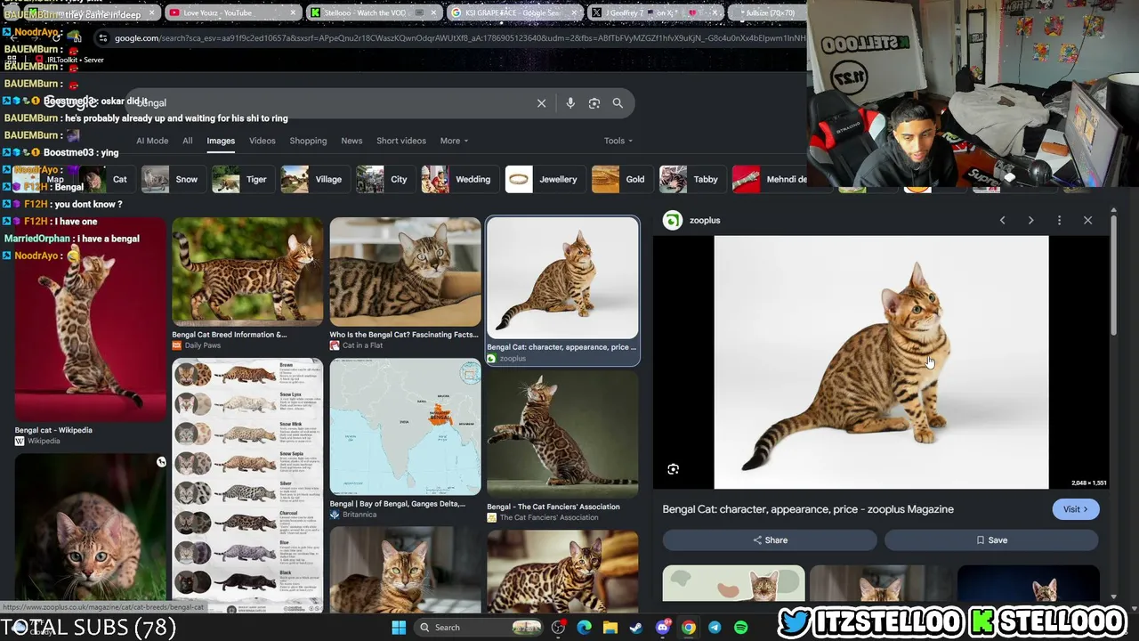The image size is (1139, 641).
Task: Expand the Tools filter dropdown
Action: point(618,141)
